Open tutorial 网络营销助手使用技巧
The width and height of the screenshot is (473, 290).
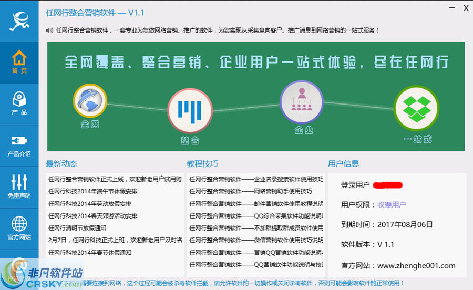tap(251, 191)
